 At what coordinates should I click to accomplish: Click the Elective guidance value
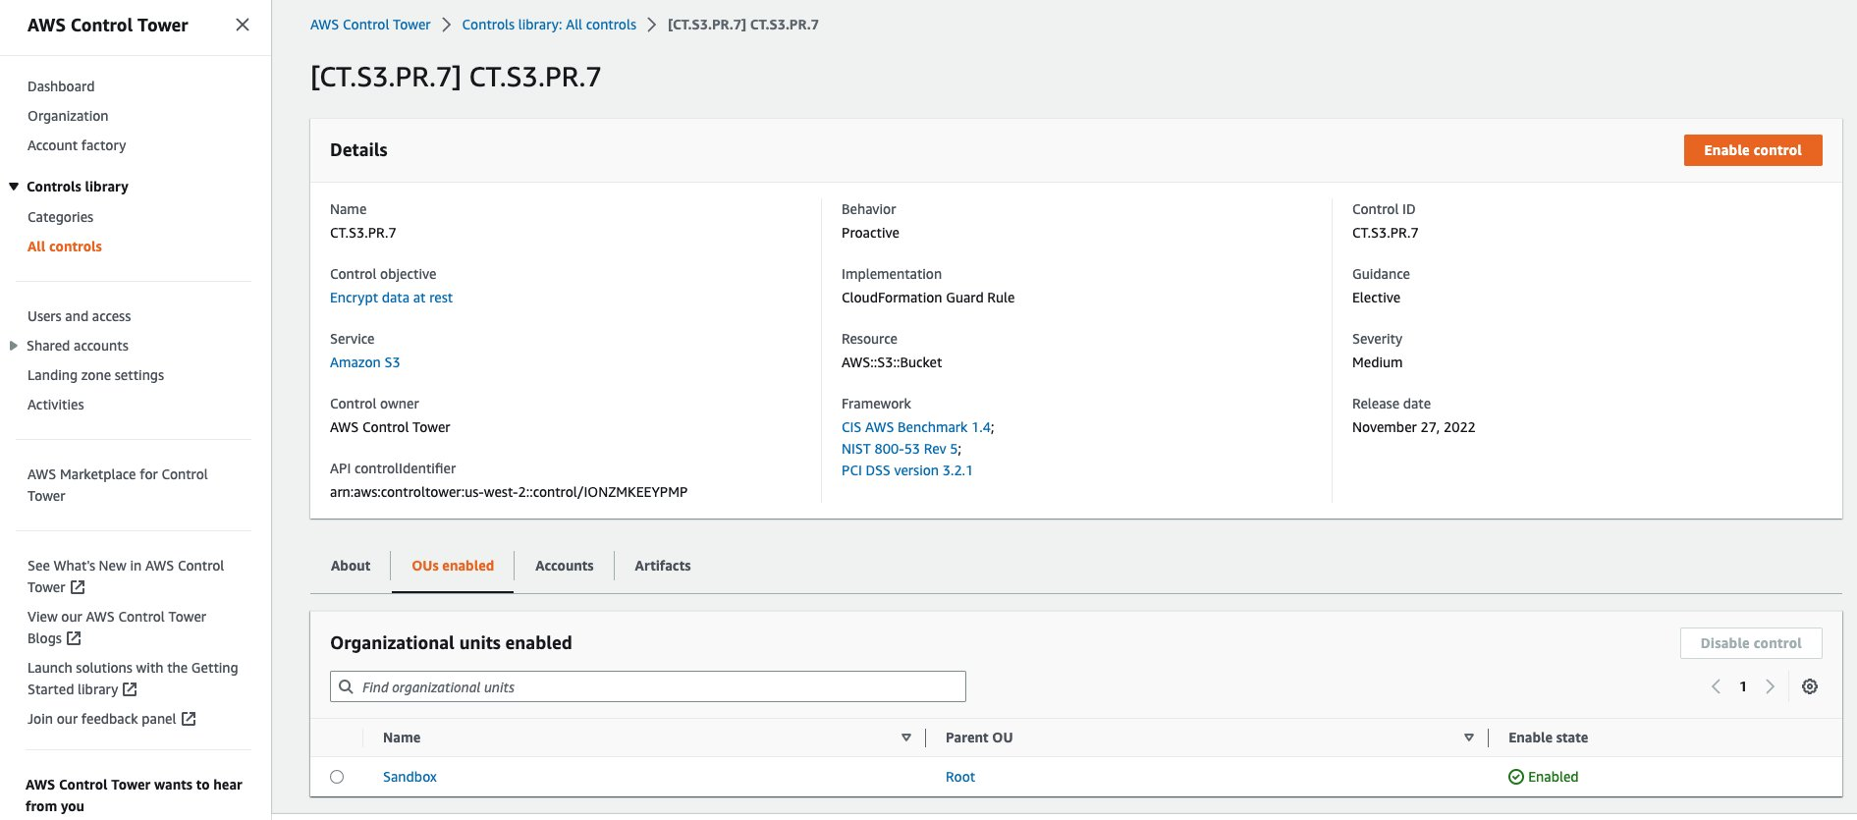[x=1376, y=298]
